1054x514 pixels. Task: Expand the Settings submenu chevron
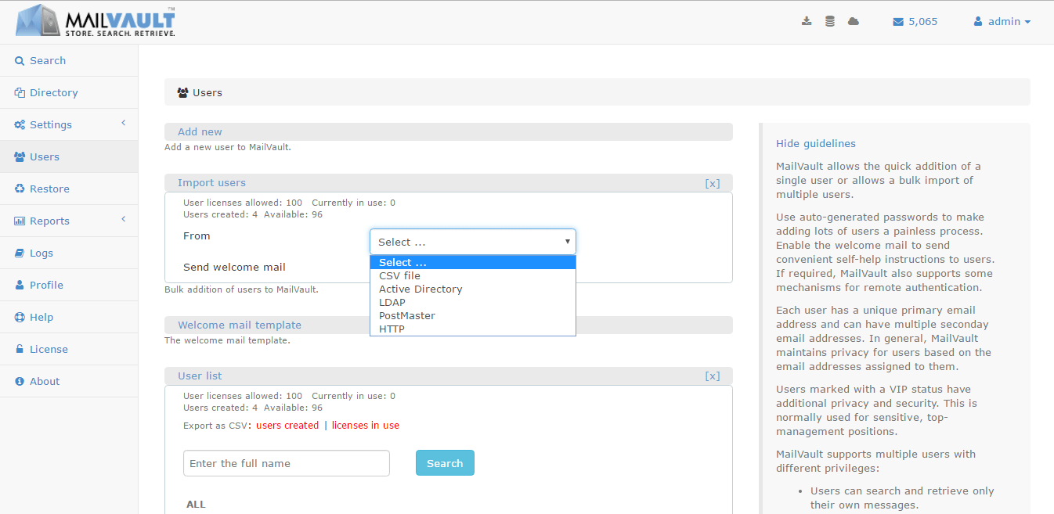pos(123,124)
